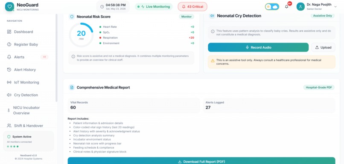The image size is (344, 164).
Task: Click the Vital Records 60 card
Action: tap(134, 105)
